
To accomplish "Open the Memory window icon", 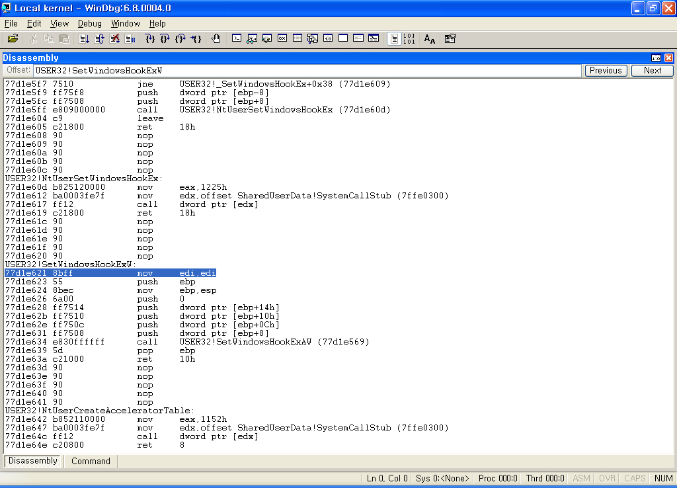I will (298, 39).
